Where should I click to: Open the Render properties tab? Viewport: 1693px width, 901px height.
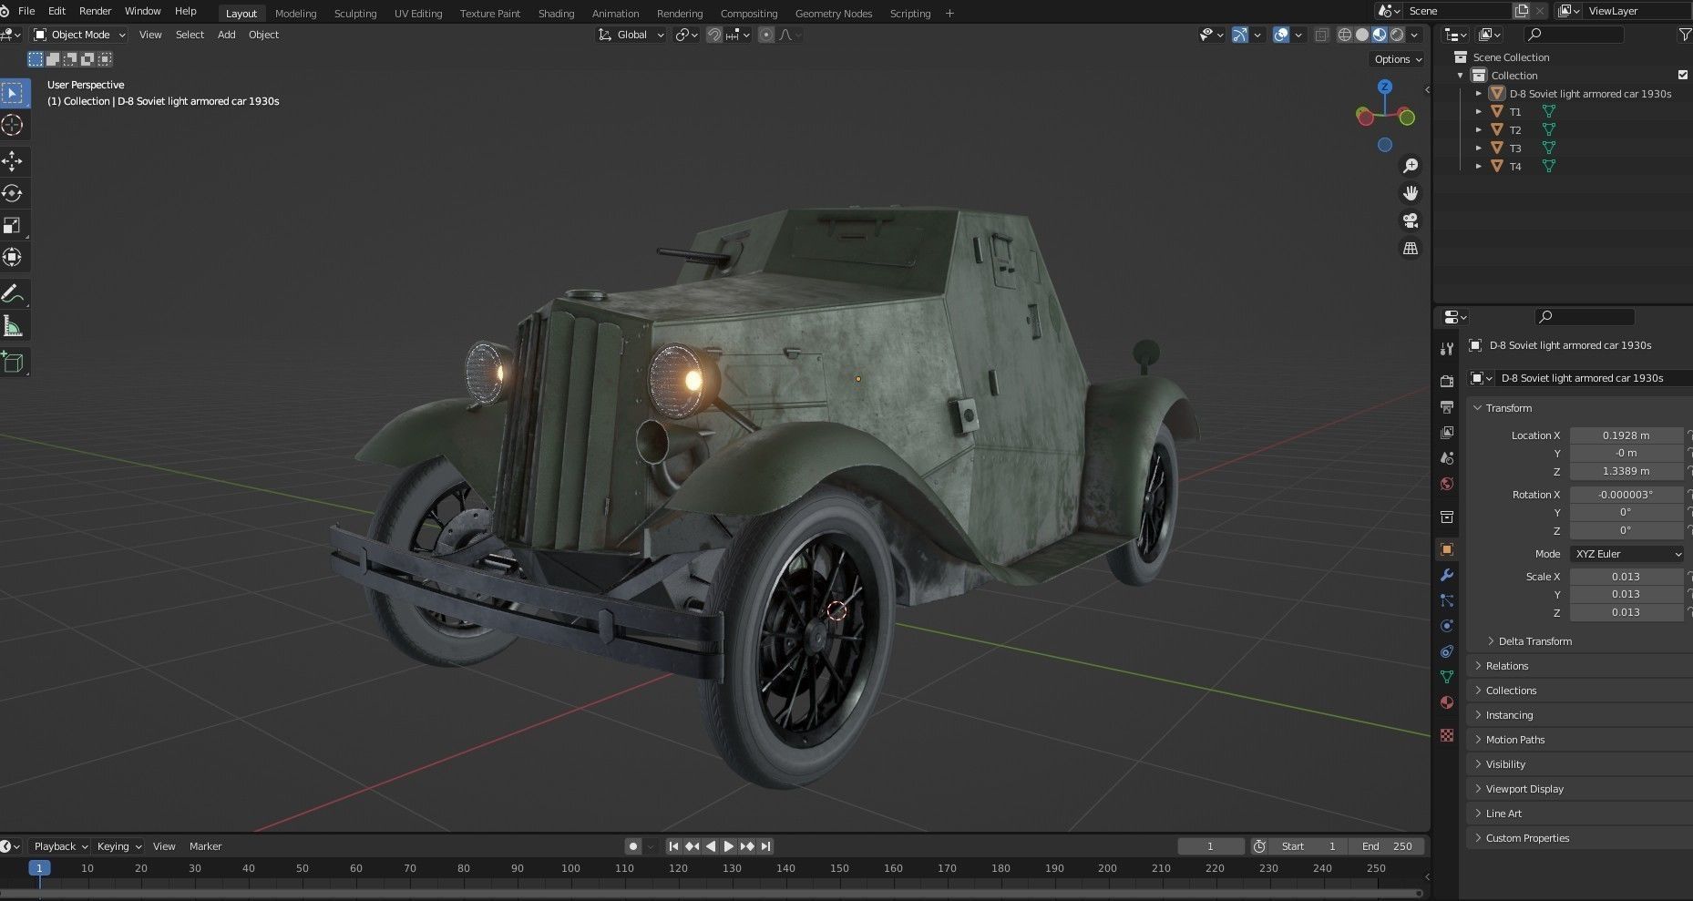coord(1447,381)
